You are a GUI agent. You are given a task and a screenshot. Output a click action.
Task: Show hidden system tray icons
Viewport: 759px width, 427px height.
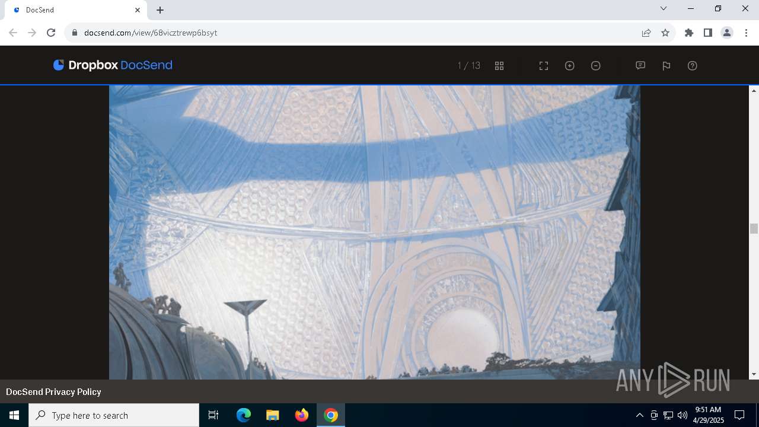tap(639, 415)
